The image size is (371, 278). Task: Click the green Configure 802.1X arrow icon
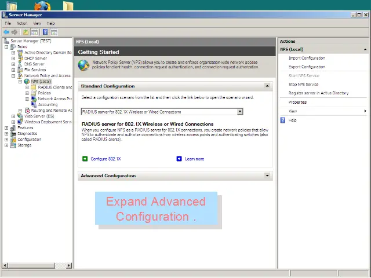click(85, 159)
